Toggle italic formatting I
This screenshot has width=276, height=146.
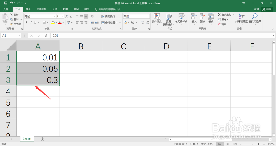(x=31, y=23)
